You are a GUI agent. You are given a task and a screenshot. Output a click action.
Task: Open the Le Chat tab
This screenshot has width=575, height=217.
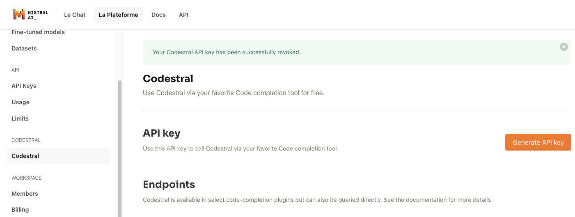[75, 15]
